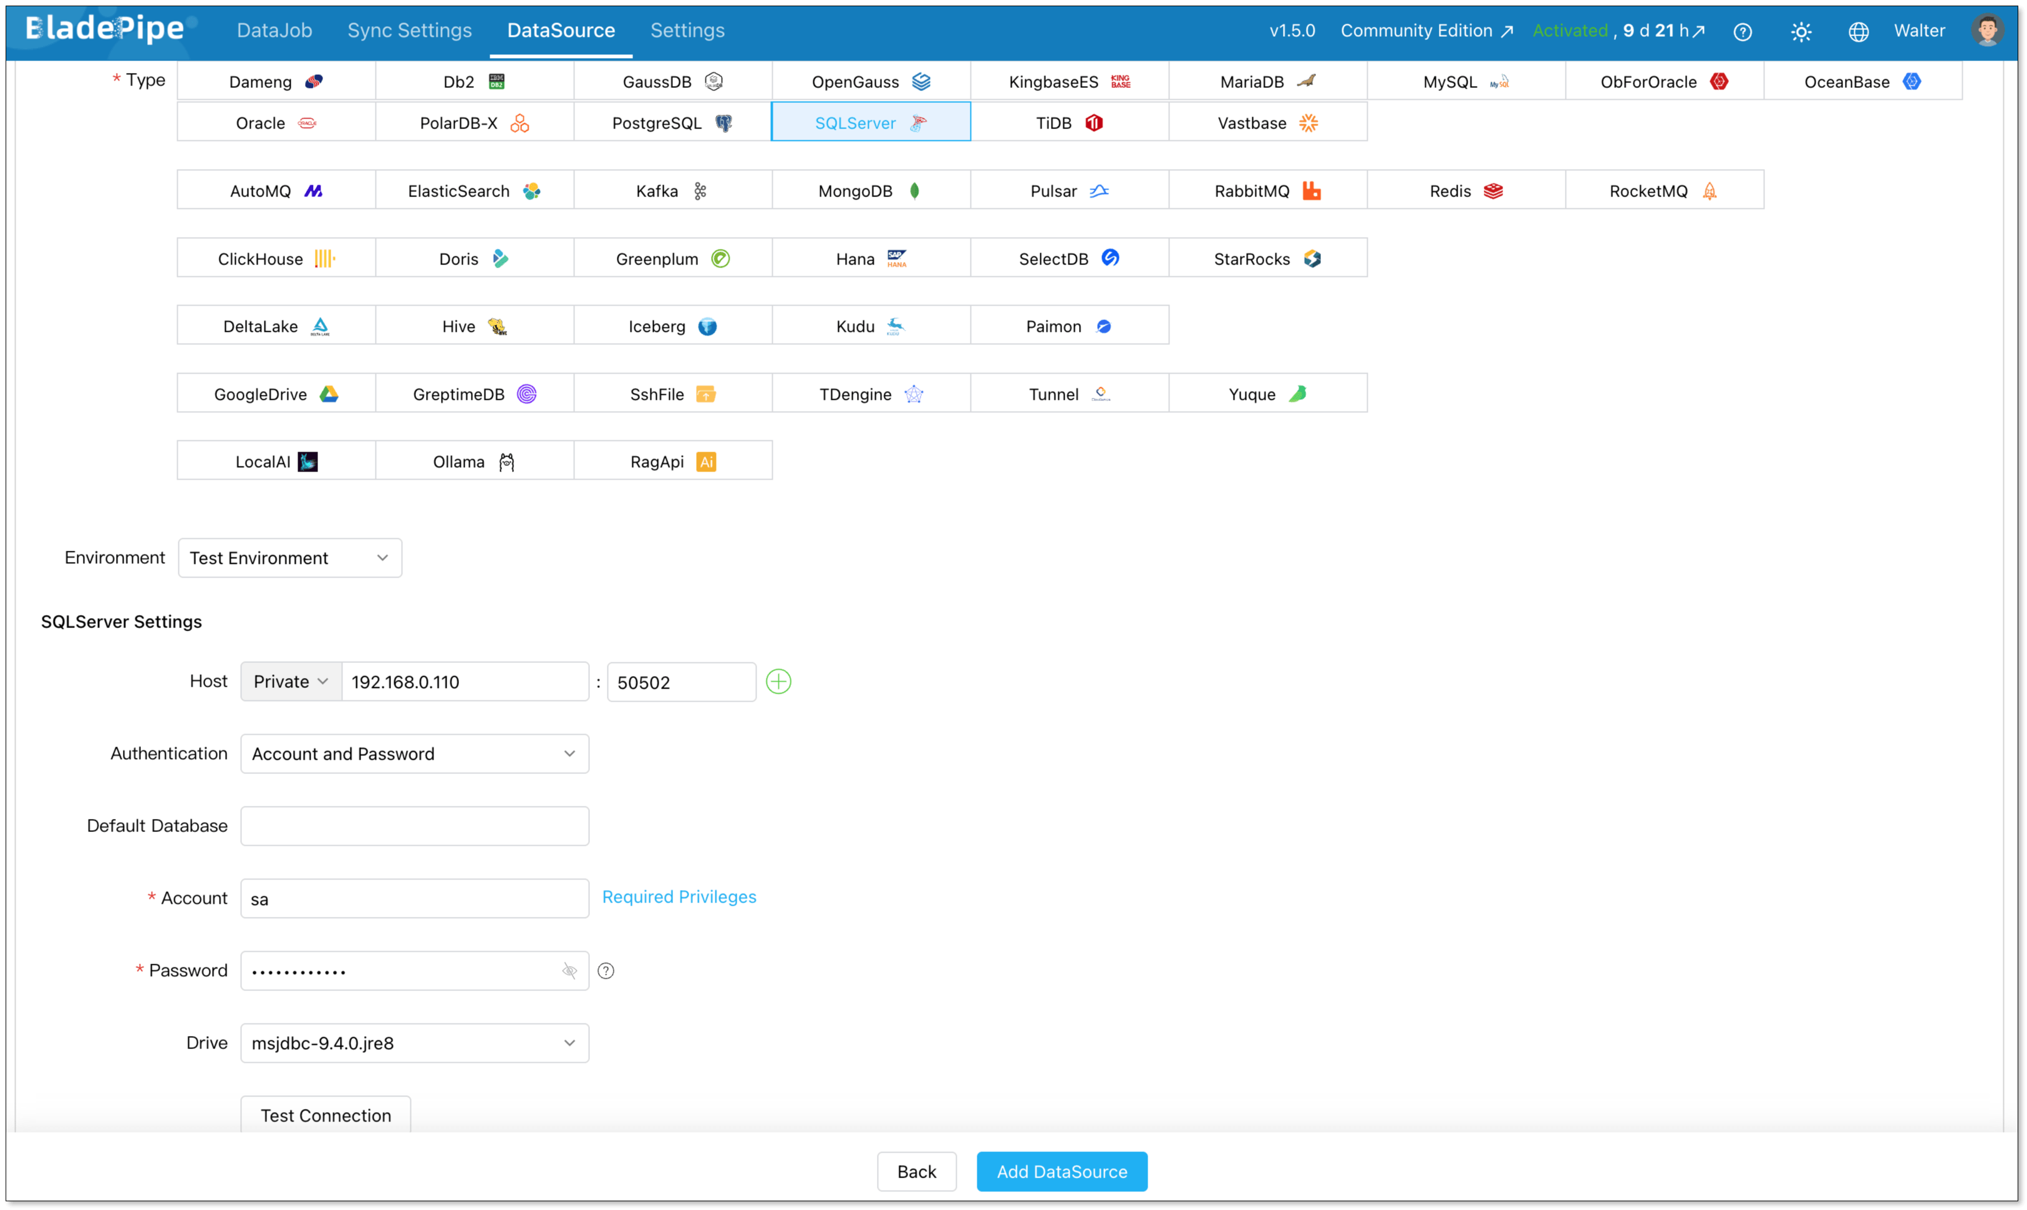Open the Authentication dropdown

click(x=414, y=753)
